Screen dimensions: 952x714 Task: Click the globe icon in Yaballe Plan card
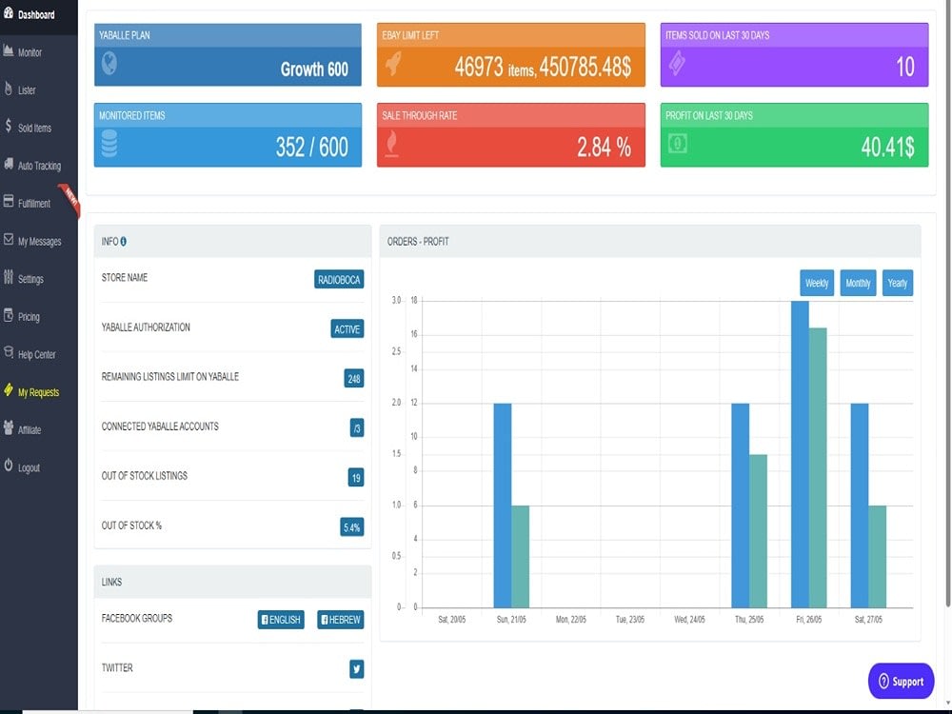[x=109, y=63]
